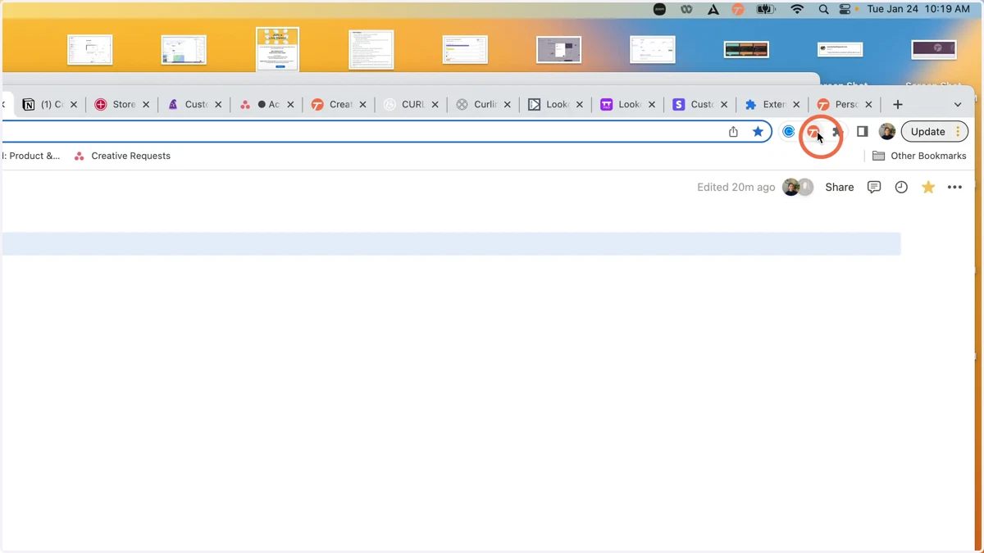Open the Zoom menu bar icon
The height and width of the screenshot is (553, 984).
[x=659, y=9]
